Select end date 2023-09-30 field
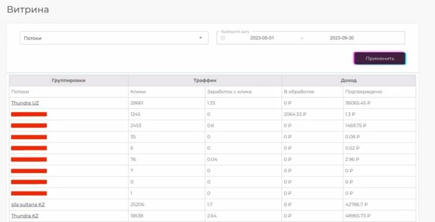The image size is (435, 222). coord(342,38)
